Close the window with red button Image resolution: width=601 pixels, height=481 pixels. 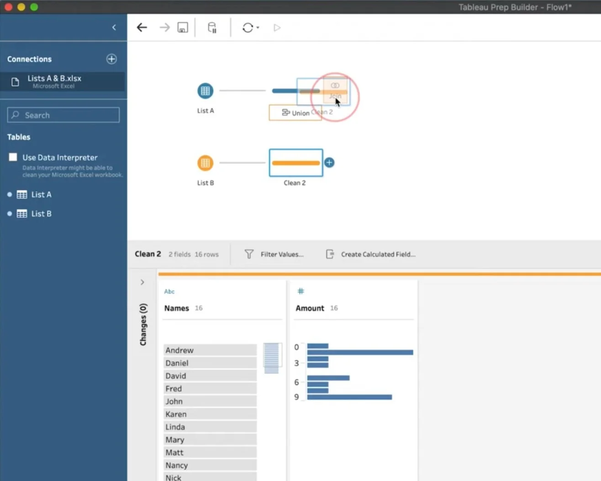(x=8, y=7)
